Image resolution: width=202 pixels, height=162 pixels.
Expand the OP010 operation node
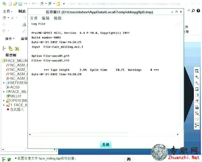pyautogui.click(x=4, y=100)
